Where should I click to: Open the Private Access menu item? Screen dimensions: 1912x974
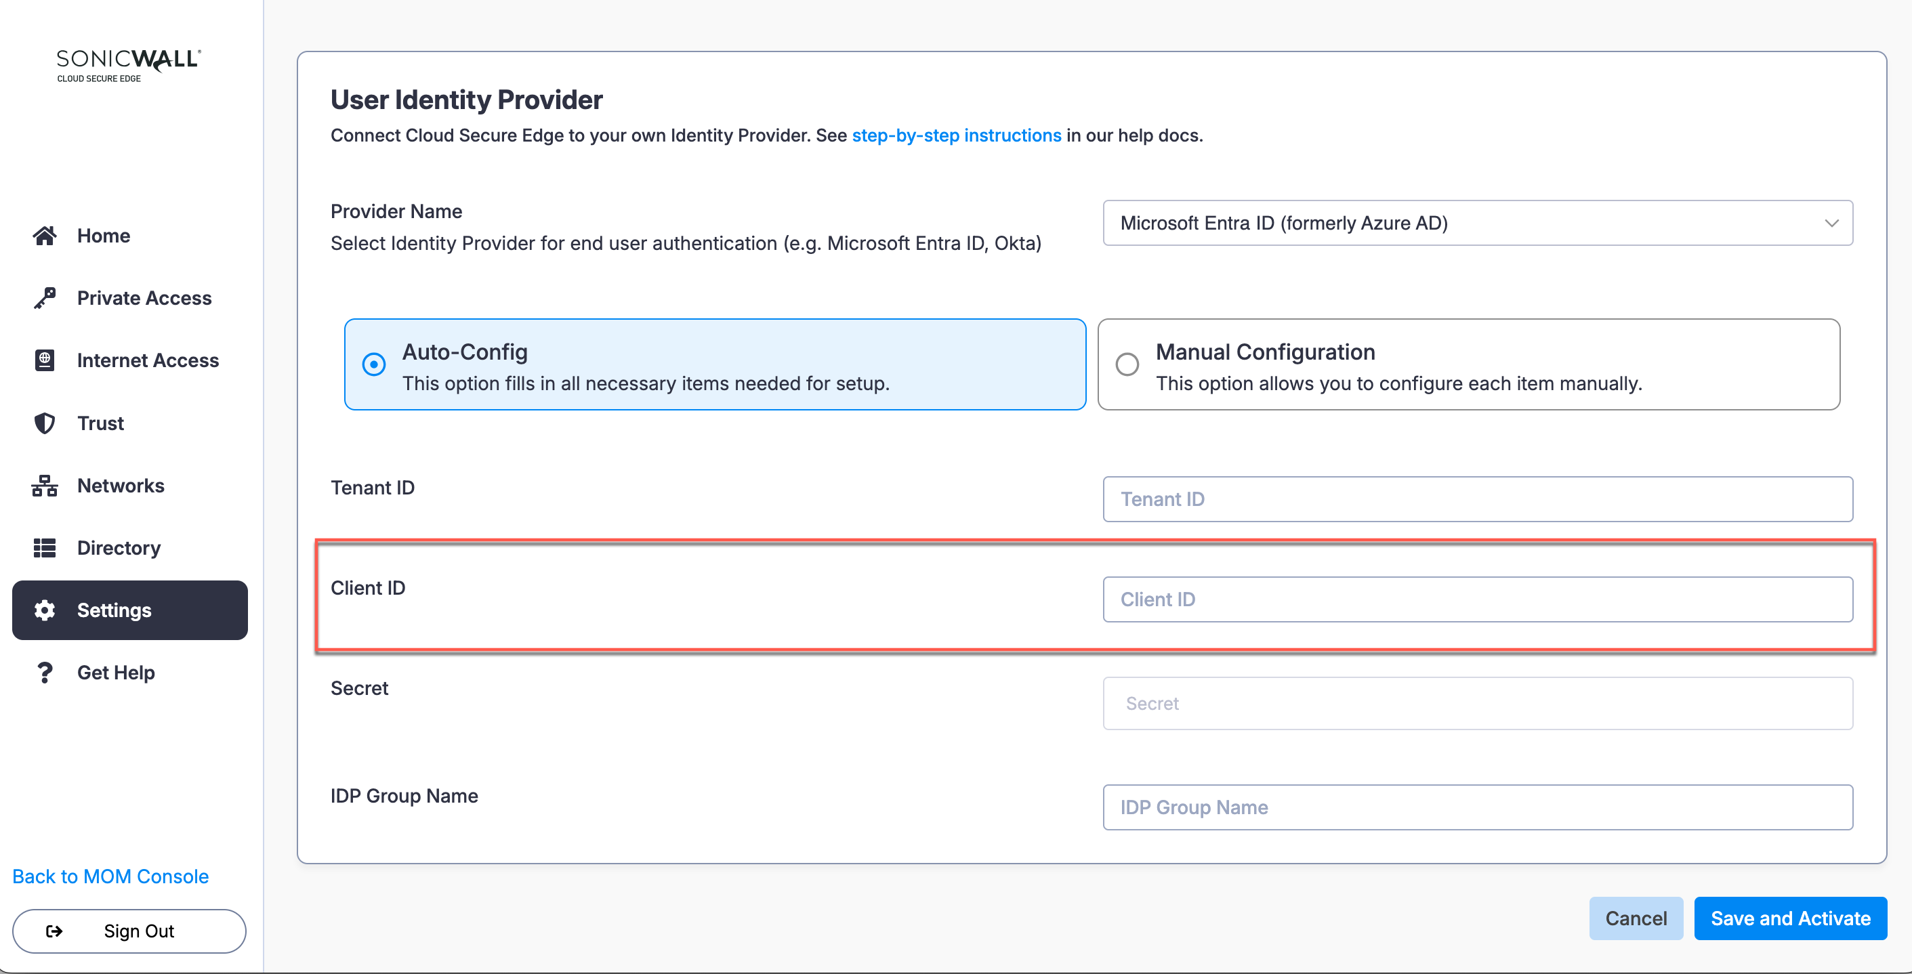click(144, 298)
